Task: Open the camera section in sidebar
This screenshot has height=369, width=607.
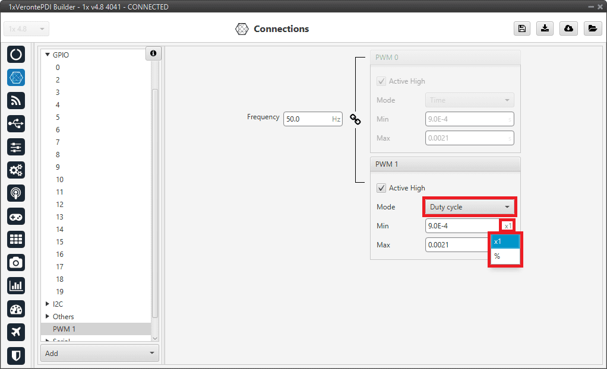Action: (16, 262)
